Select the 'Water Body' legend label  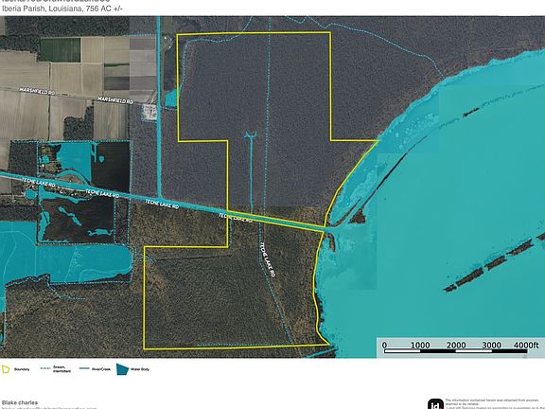140,369
